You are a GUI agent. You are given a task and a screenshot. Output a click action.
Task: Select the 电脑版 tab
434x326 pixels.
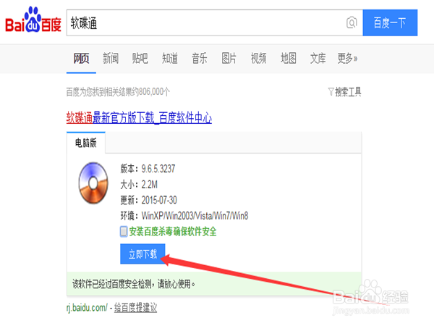[86, 143]
